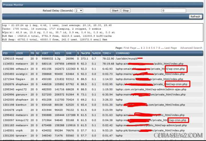Go to Last Page link
Screen dimensions: 206x141
(x=171, y=48)
